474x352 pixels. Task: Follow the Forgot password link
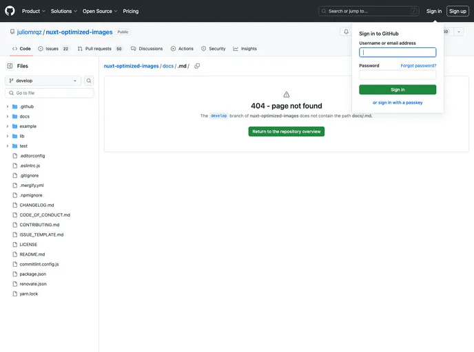pos(418,66)
